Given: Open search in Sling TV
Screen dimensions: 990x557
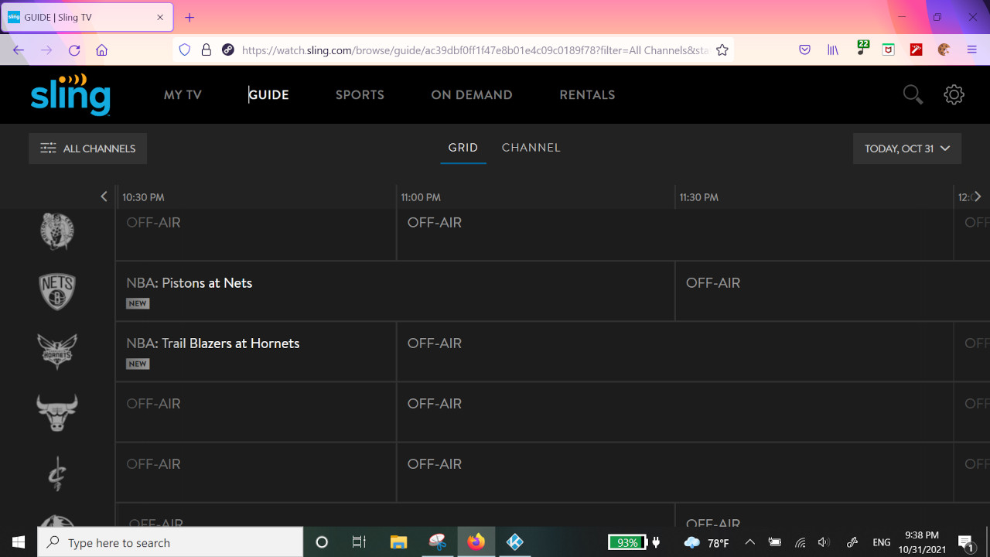Looking at the screenshot, I should coord(913,94).
